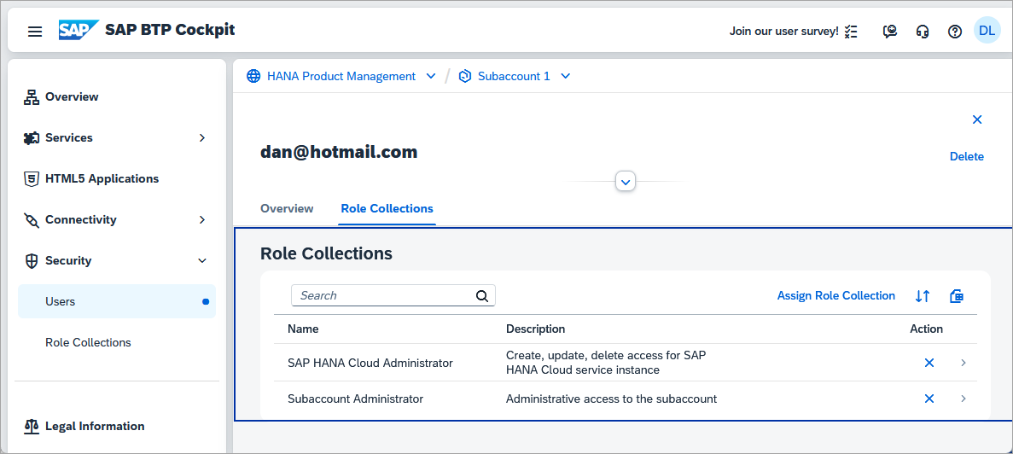Screen dimensions: 1013x454
Task: Expand the Subaccount 1 breadcrumb dropdown
Action: 565,76
